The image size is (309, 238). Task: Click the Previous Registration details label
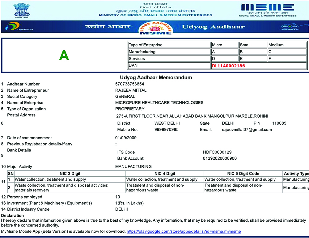(40, 144)
